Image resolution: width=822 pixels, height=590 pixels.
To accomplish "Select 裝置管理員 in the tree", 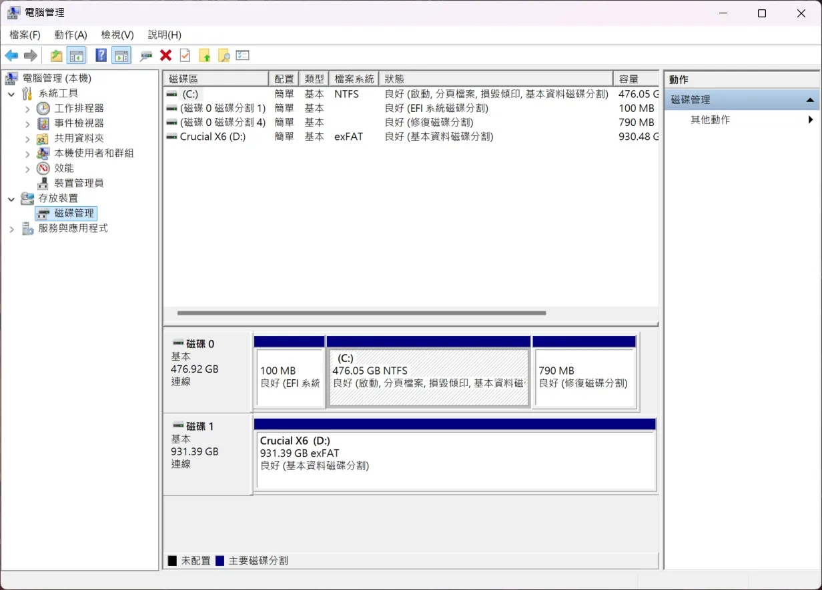I will [x=78, y=183].
